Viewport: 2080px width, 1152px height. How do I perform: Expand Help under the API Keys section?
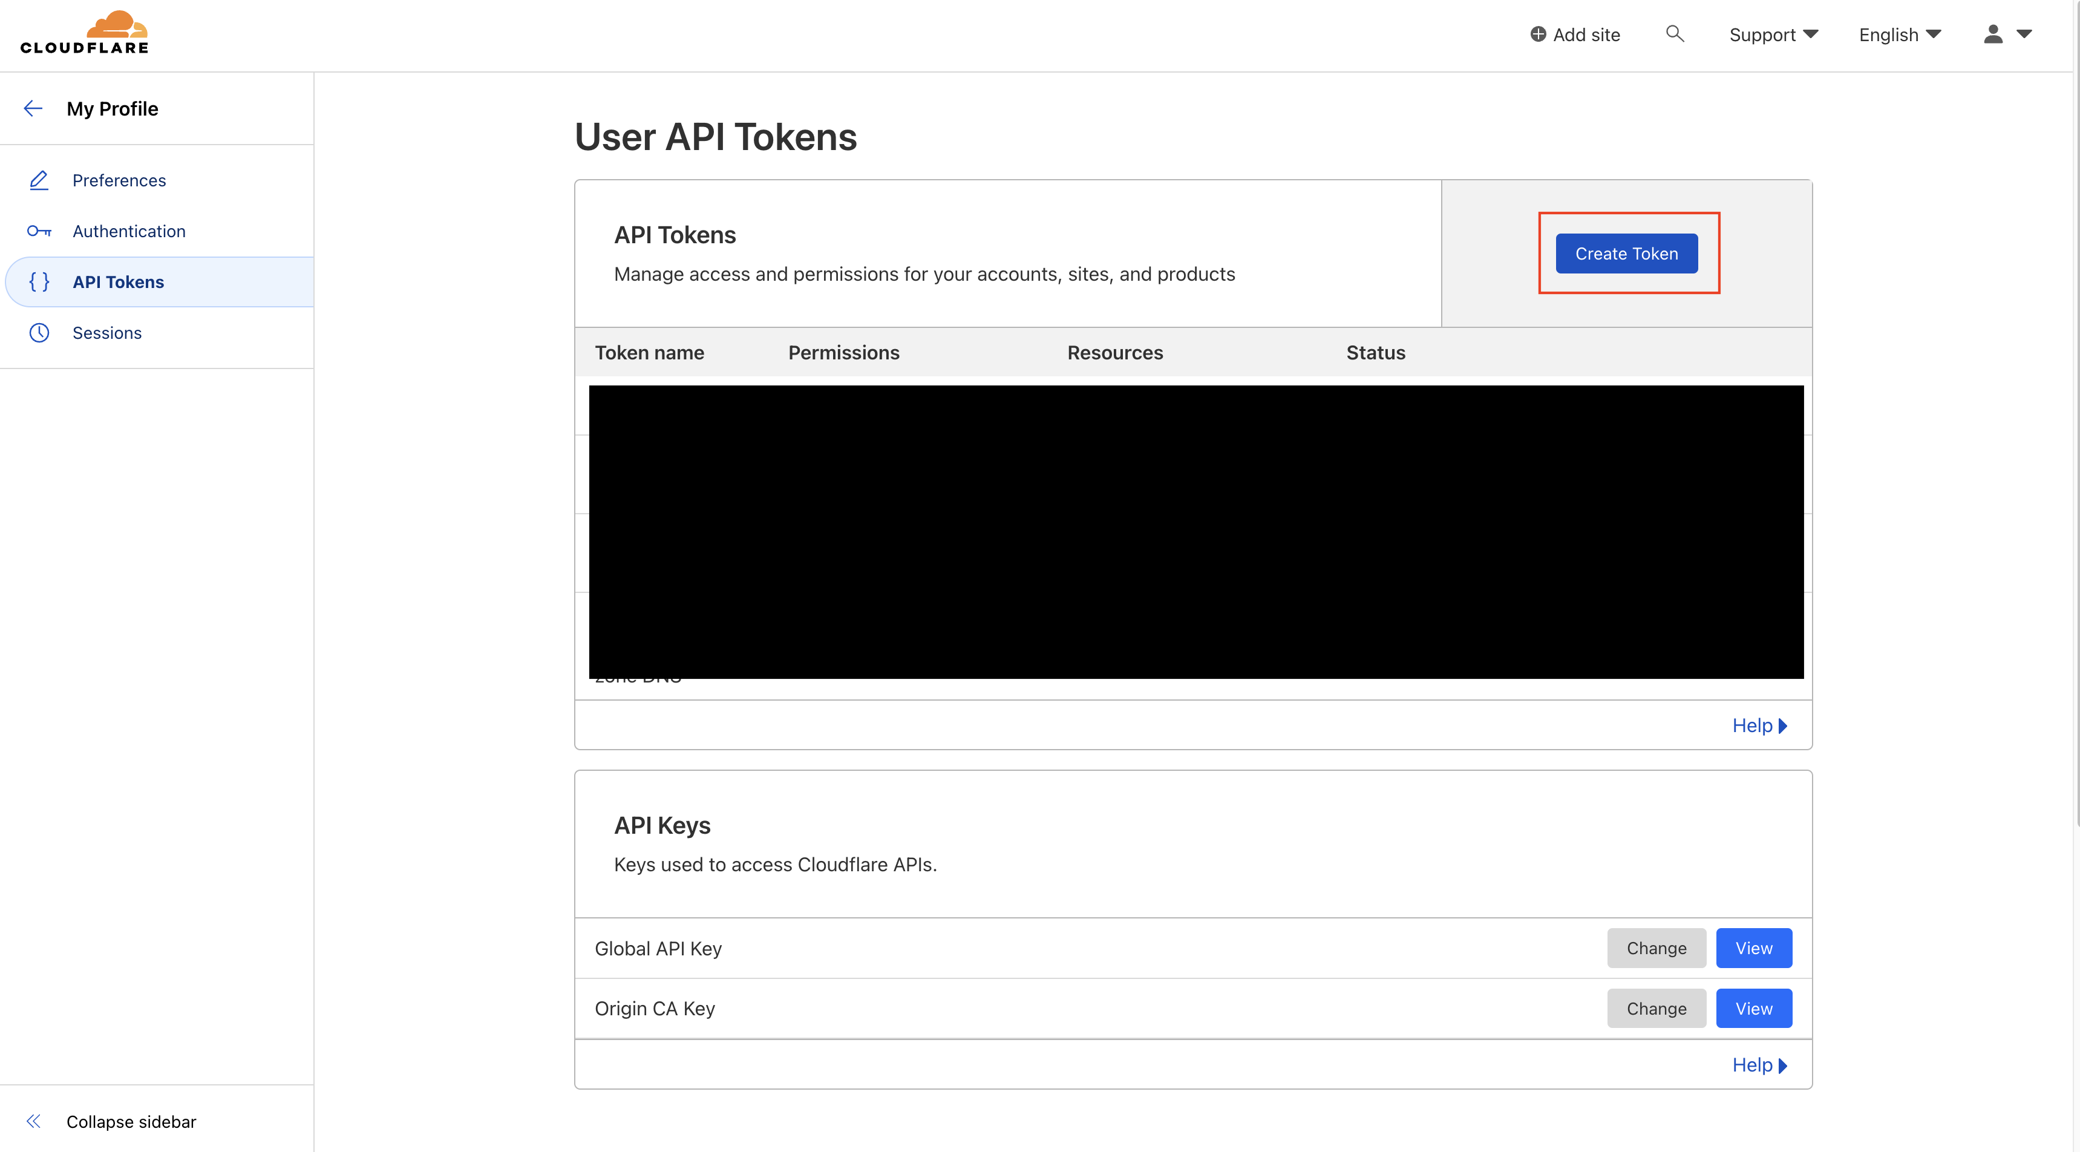1759,1065
